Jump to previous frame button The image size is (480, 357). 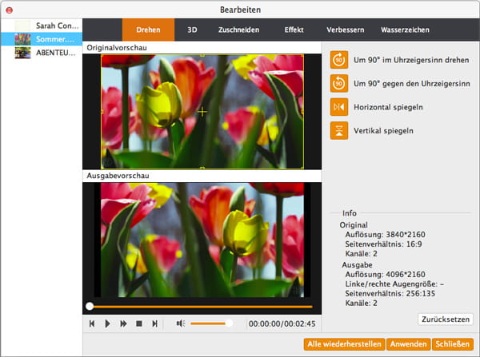(92, 323)
